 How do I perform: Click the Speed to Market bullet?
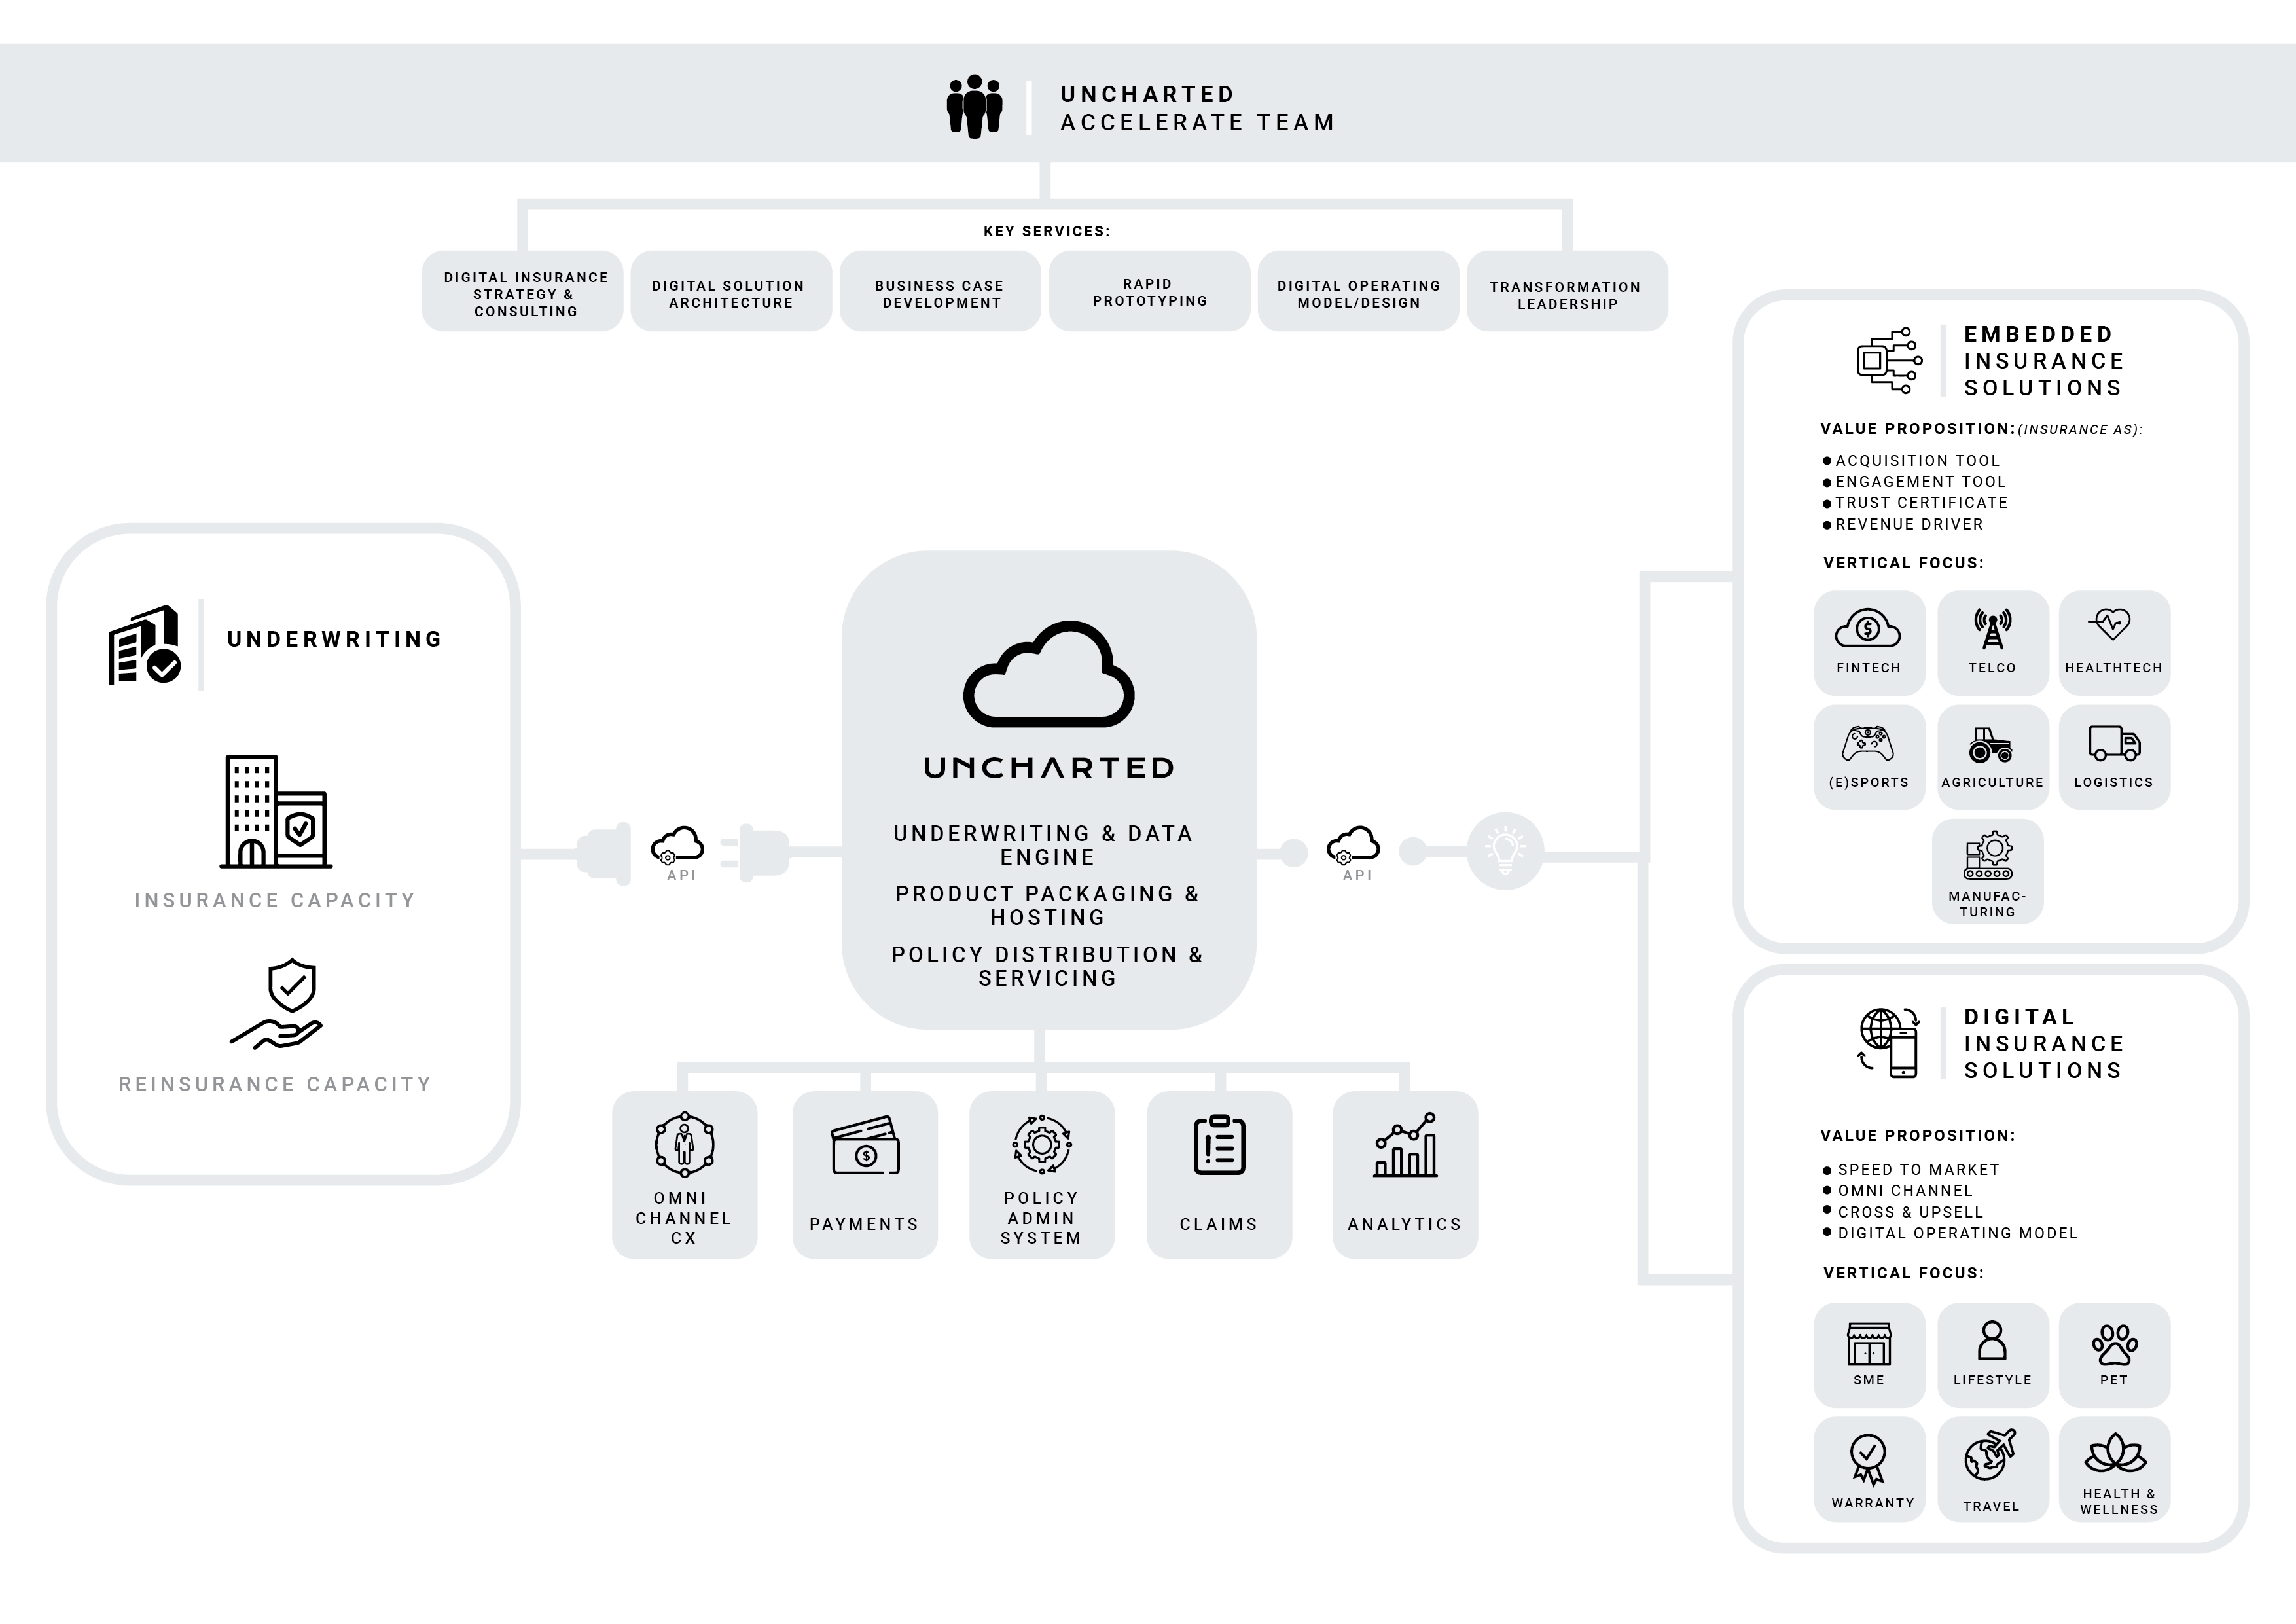tap(1910, 1170)
